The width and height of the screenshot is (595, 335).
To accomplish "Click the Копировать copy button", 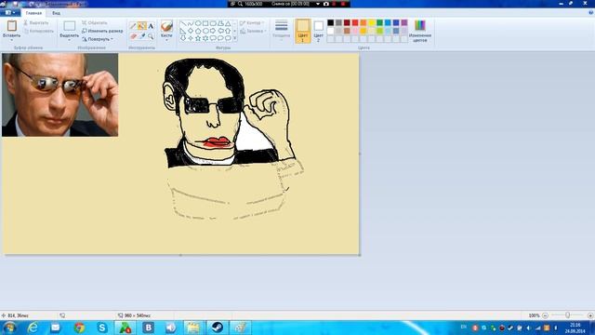I will 39,31.
